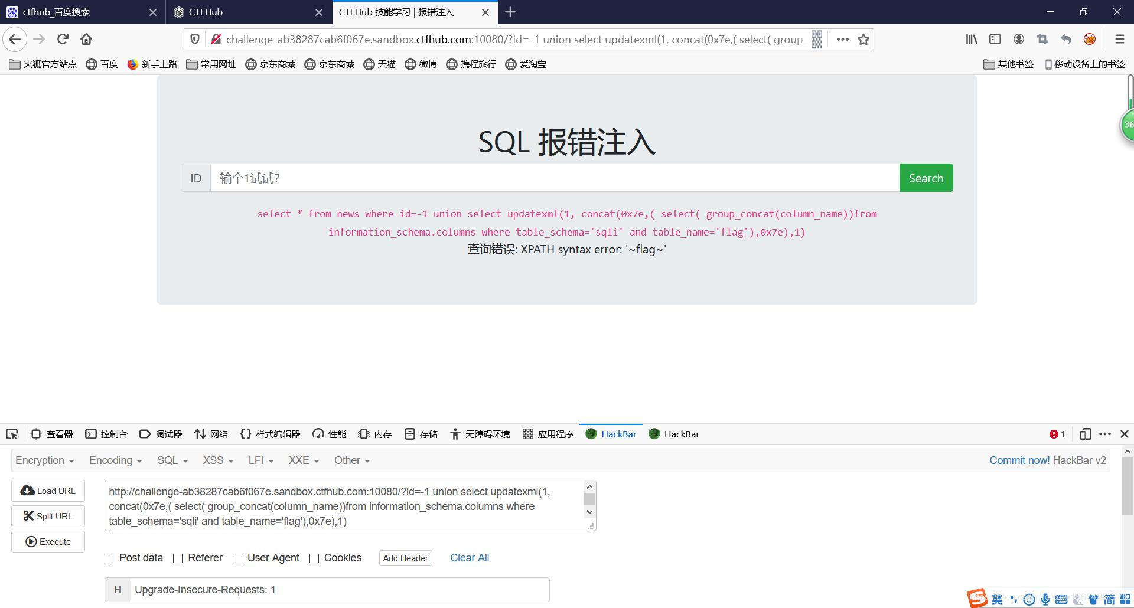Open the Encoding dropdown in HackBar
1134x608 pixels.
click(x=115, y=460)
